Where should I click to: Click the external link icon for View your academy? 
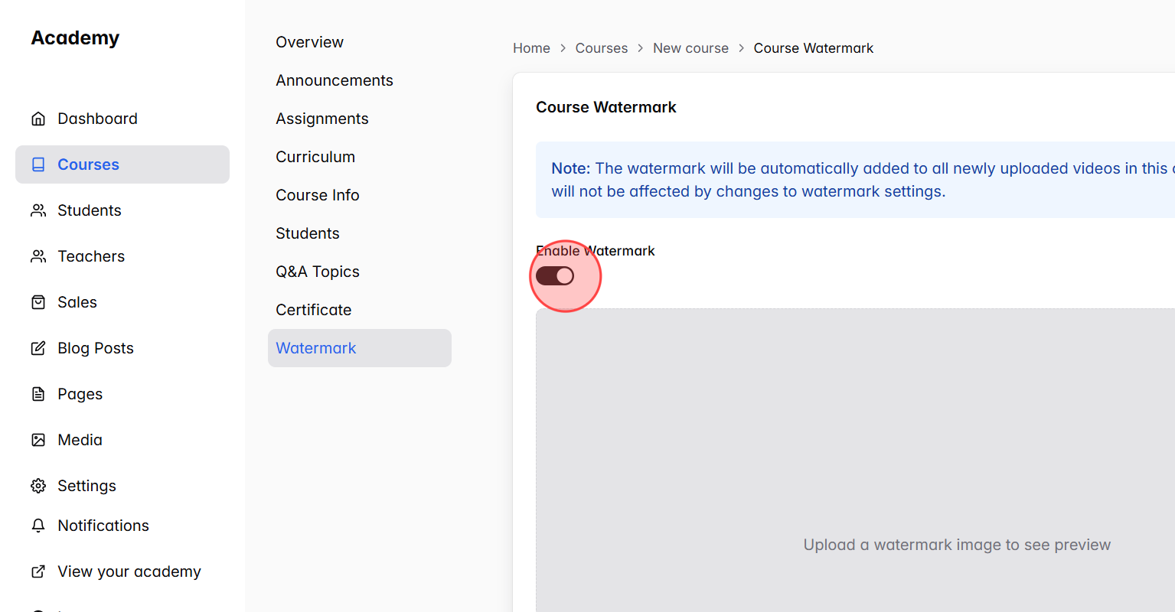(x=38, y=571)
